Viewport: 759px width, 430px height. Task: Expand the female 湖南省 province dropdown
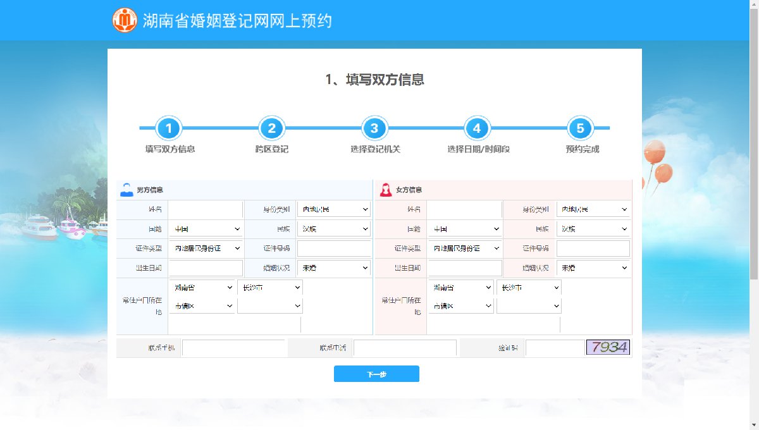click(x=460, y=288)
